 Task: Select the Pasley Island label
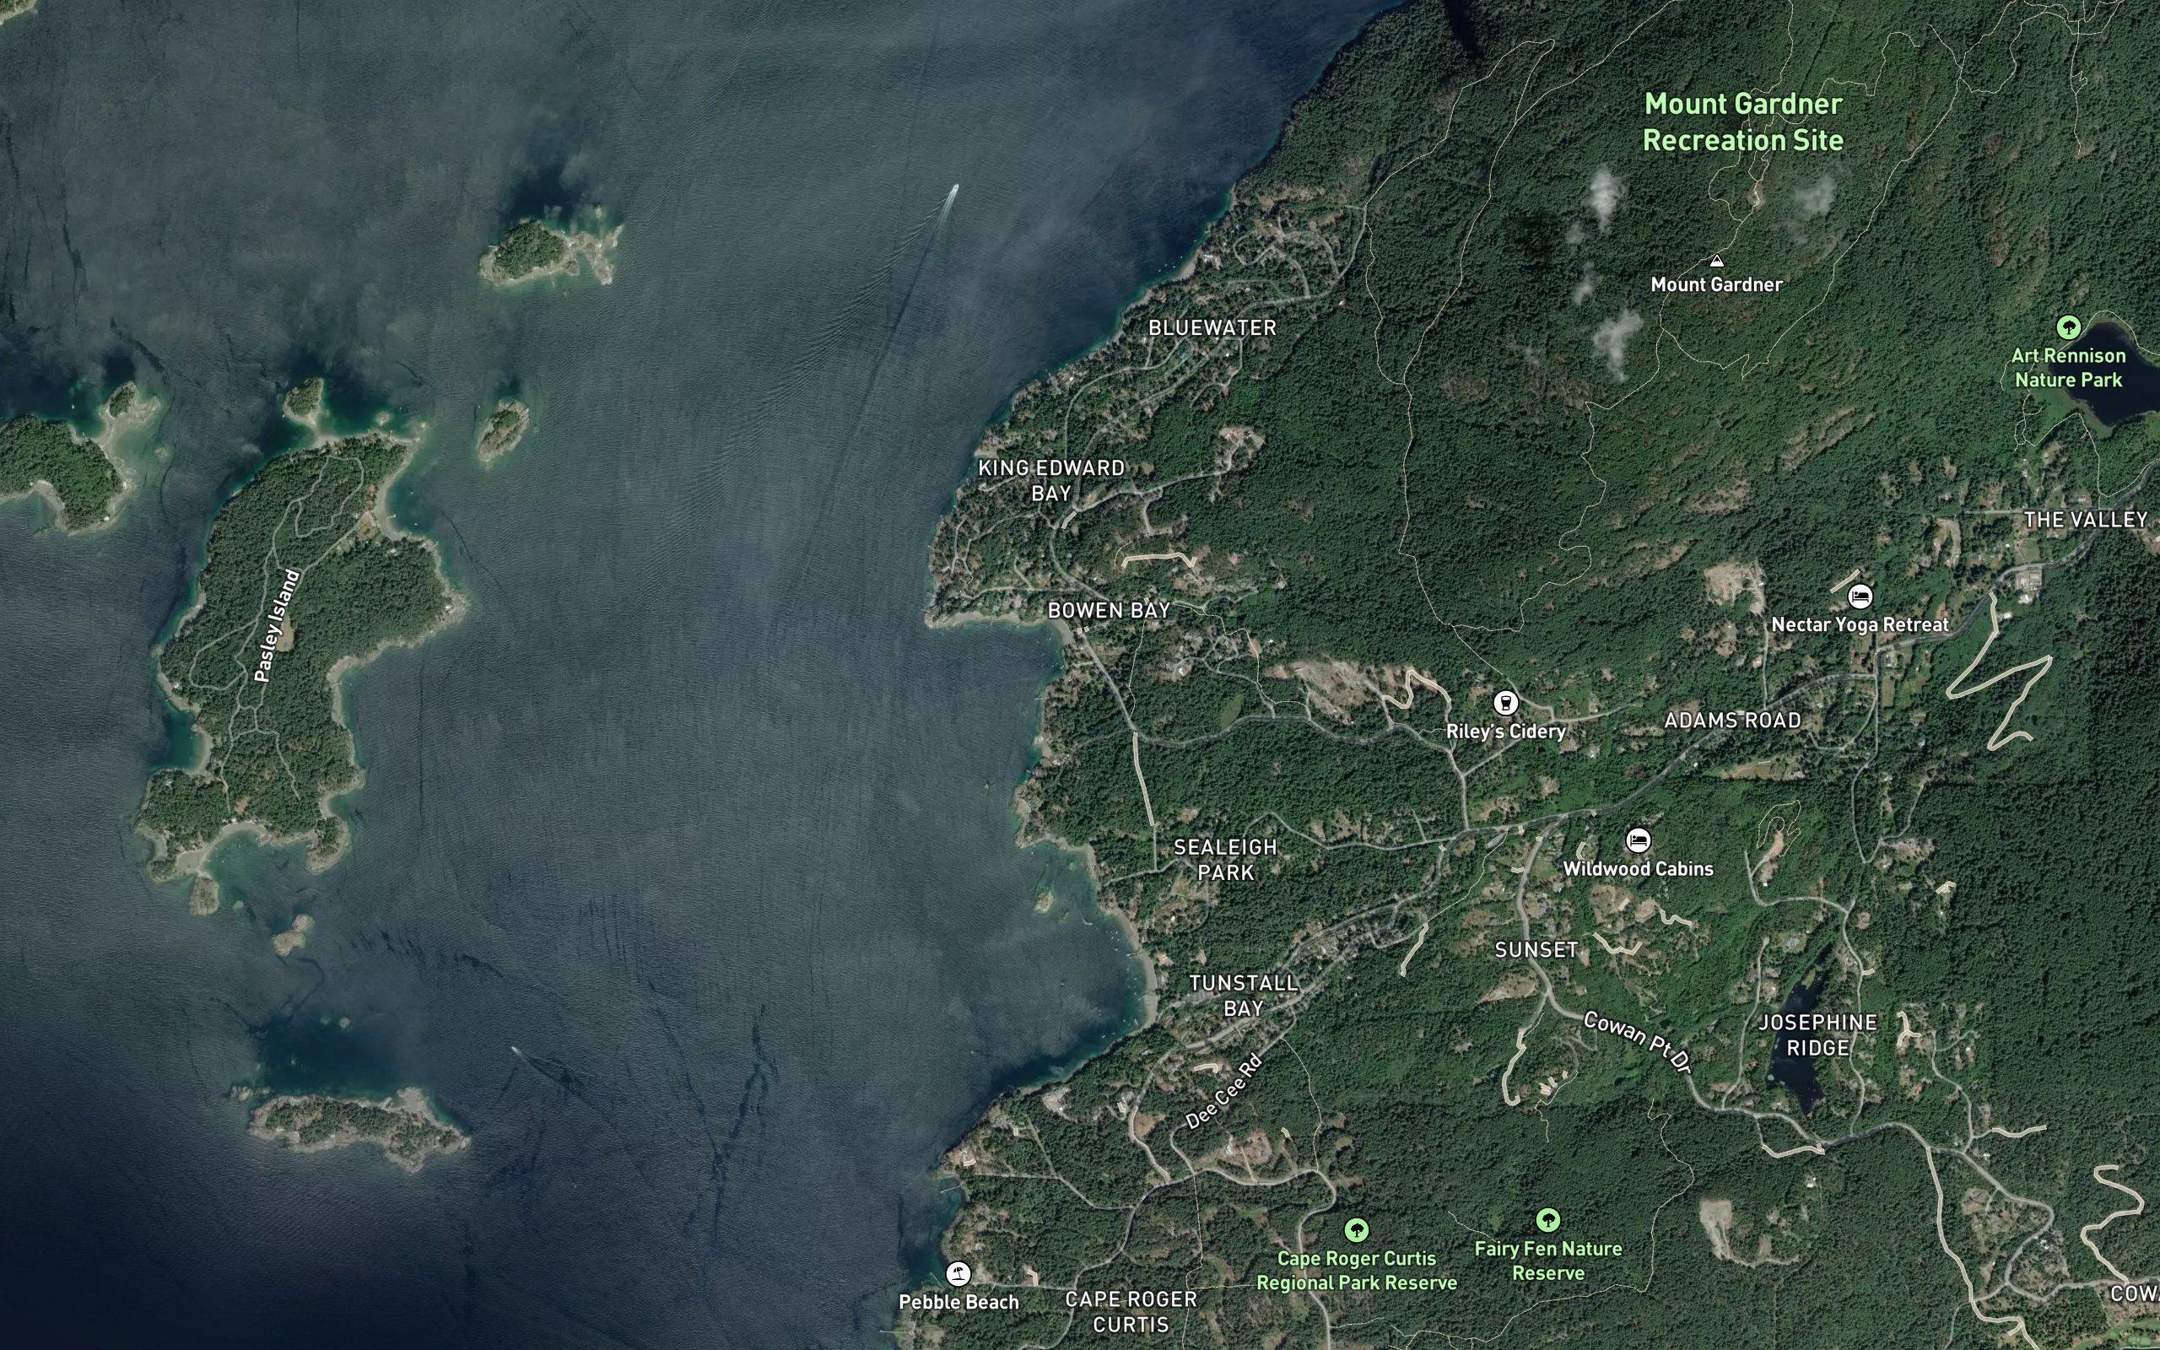[277, 625]
